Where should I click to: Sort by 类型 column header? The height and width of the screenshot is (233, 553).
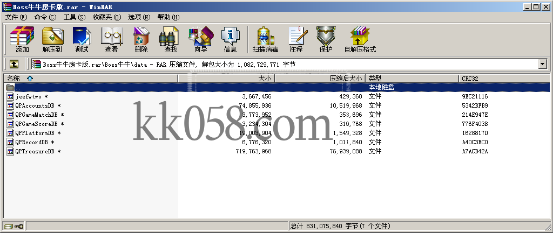(412, 79)
